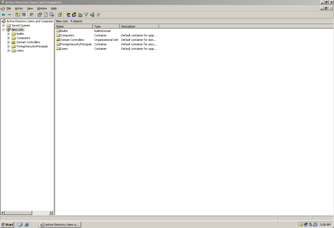Screen dimensions: 334x228
Task: Click the system clock 3:58 AM
Action: tap(325, 225)
